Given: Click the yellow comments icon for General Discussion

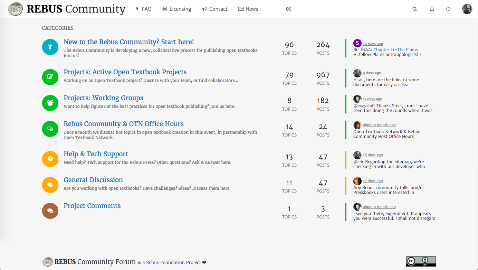Looking at the screenshot, I should 50,185.
